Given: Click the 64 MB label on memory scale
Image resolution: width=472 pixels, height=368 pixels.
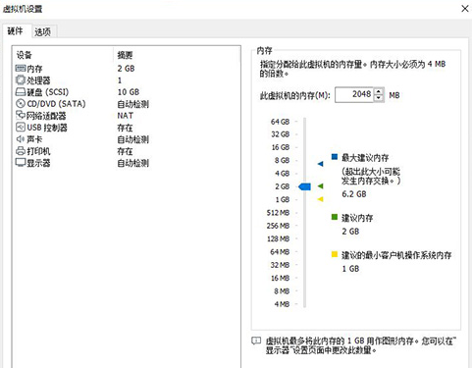Looking at the screenshot, I should pyautogui.click(x=280, y=252).
